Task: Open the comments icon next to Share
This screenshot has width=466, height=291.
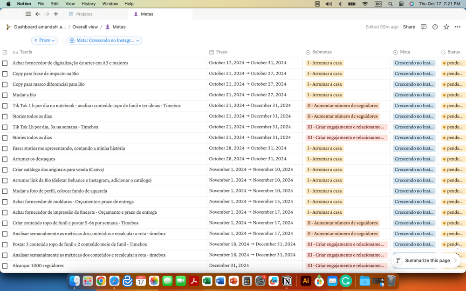Action: 423,27
